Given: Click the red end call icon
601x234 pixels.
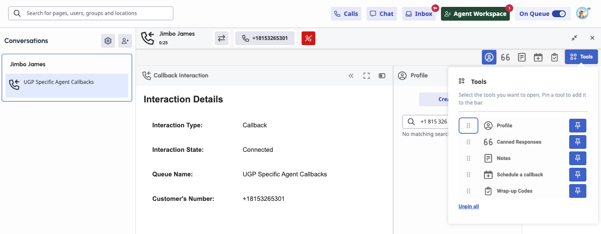Looking at the screenshot, I should (308, 38).
